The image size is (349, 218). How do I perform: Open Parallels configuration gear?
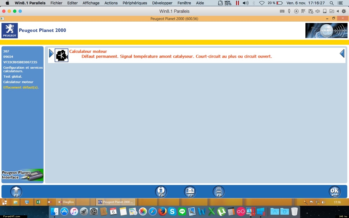tap(344, 11)
